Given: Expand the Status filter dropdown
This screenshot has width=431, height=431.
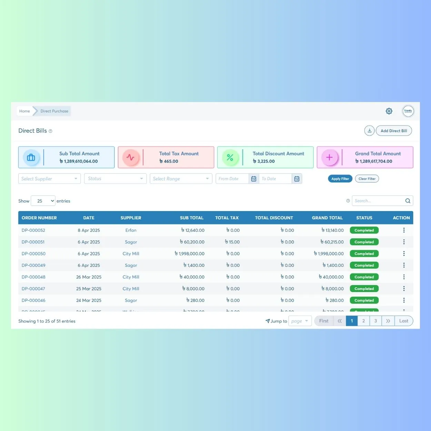Looking at the screenshot, I should pos(115,179).
